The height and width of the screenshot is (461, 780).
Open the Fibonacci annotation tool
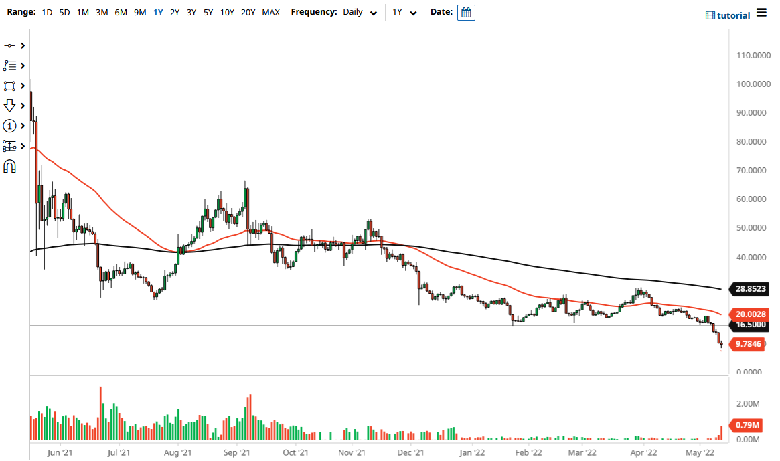(9, 66)
